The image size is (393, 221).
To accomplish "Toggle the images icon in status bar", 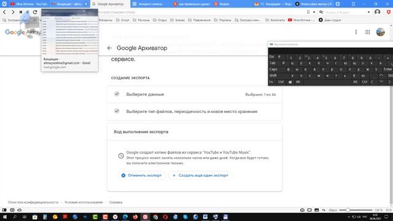I will (317, 210).
